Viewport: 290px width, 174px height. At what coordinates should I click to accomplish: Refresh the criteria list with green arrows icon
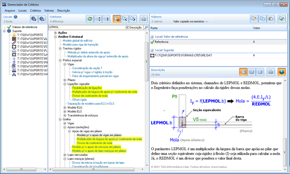point(90,19)
